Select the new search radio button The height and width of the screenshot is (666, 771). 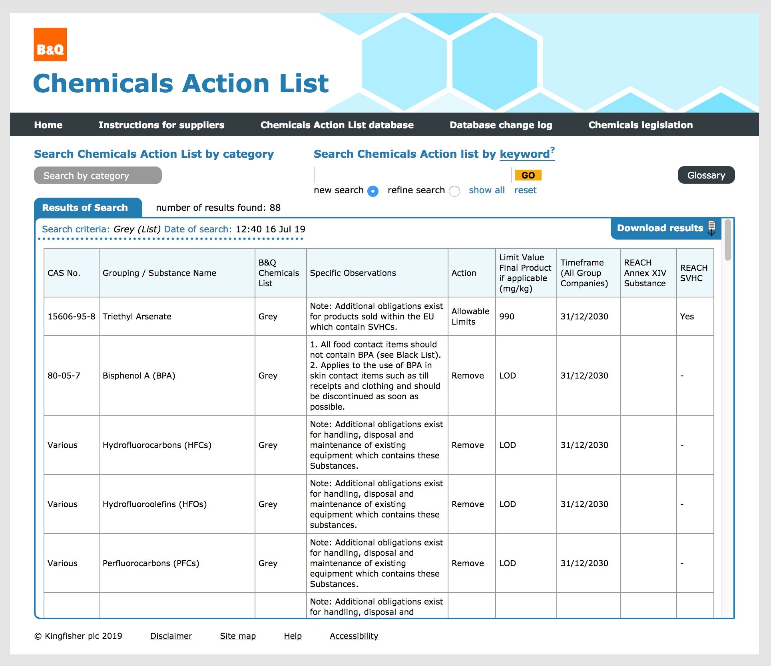373,191
